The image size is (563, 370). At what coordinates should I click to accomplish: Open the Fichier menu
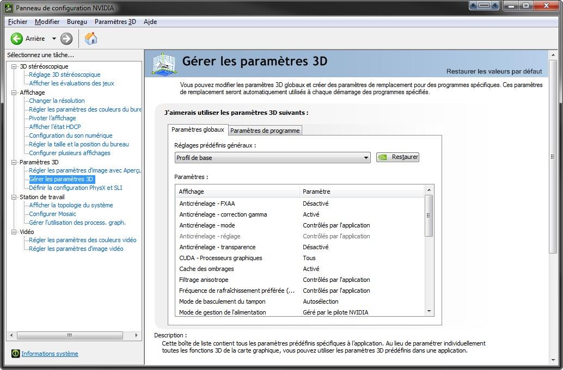(17, 22)
